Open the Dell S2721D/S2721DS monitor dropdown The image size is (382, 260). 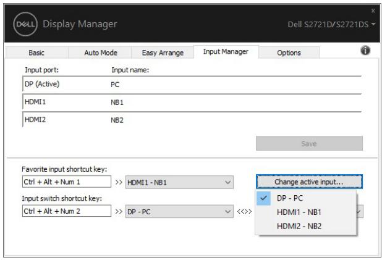click(331, 24)
